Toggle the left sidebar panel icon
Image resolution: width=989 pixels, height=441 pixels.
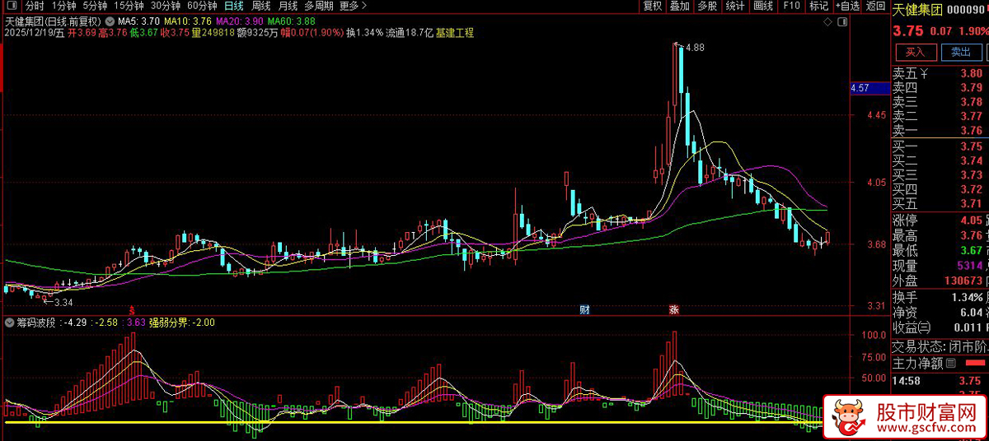point(12,6)
